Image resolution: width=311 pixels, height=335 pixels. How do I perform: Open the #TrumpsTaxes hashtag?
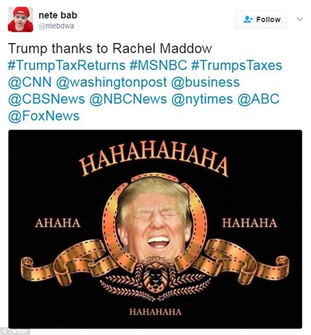pyautogui.click(x=237, y=66)
